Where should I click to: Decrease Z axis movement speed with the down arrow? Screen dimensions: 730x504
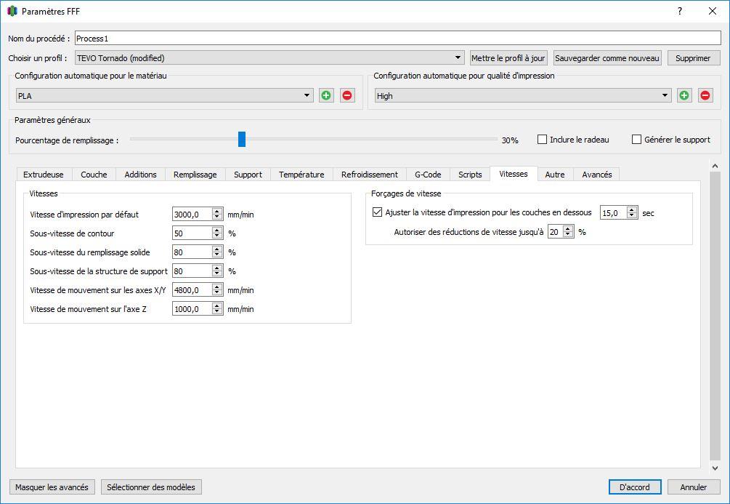[217, 312]
